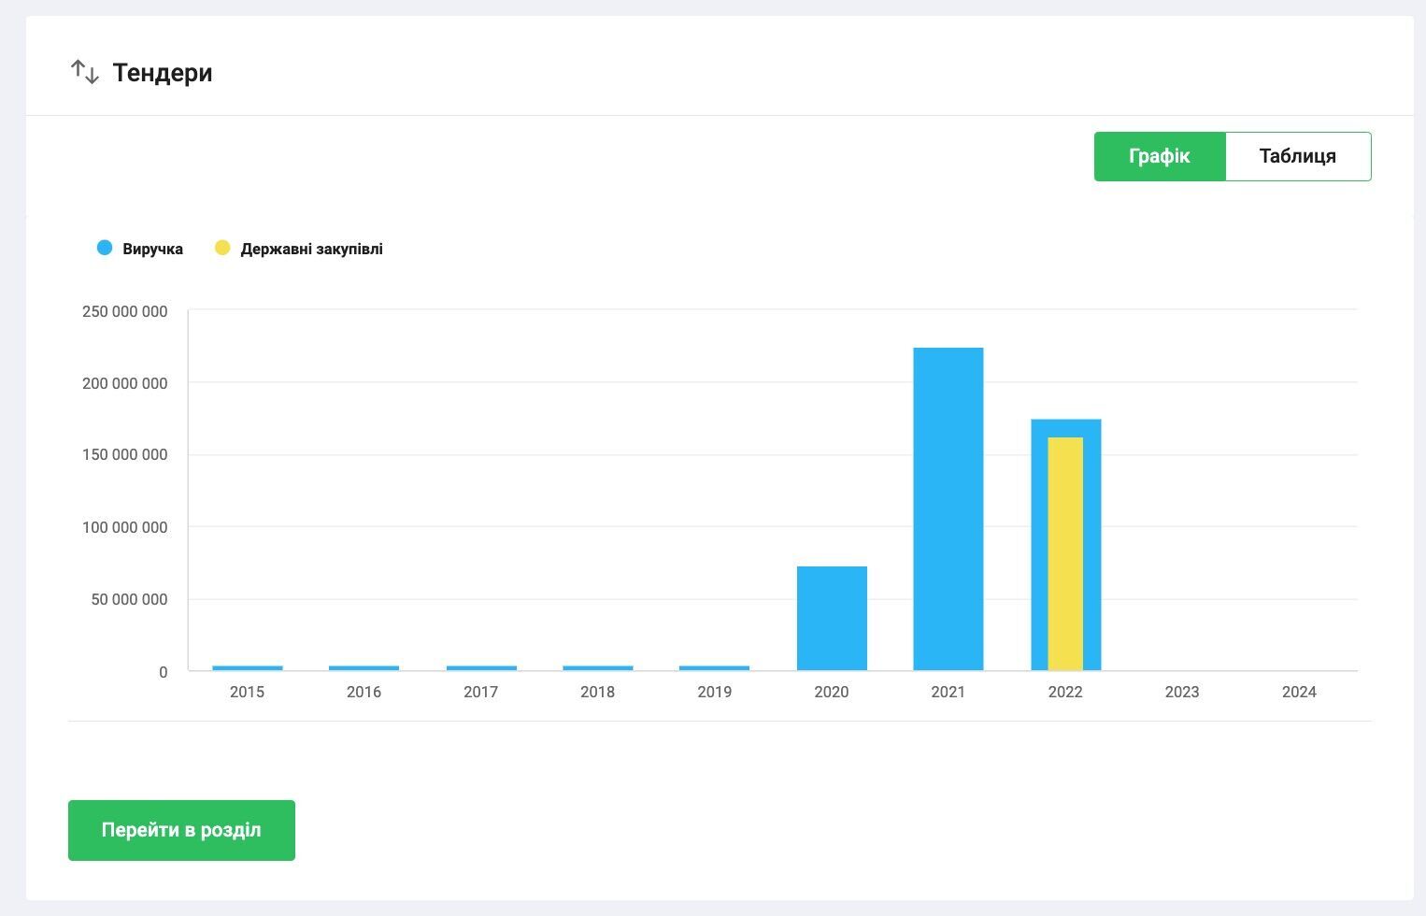Switch to the Таблиця view

click(x=1298, y=156)
